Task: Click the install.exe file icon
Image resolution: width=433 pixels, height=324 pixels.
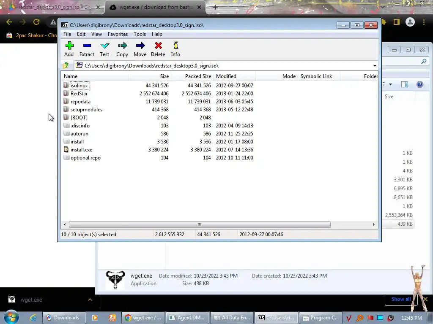Action: (66, 149)
